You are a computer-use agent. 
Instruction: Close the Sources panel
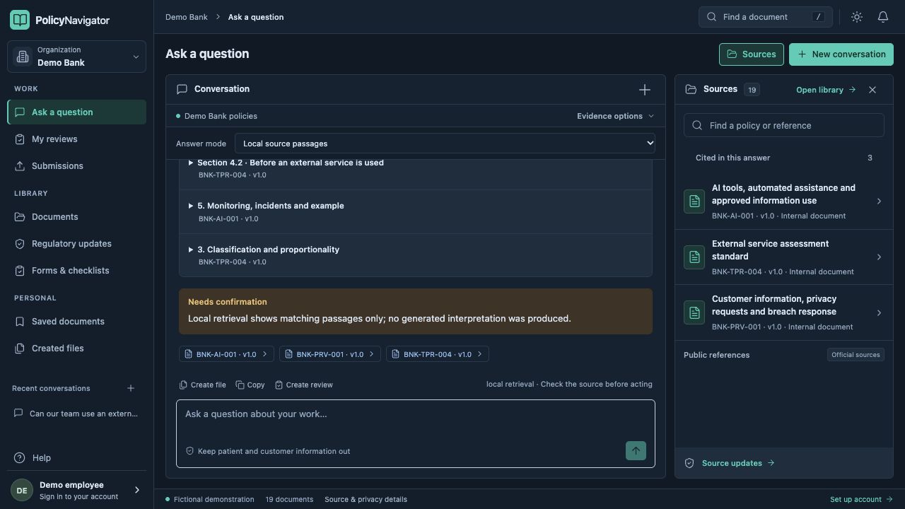(872, 90)
